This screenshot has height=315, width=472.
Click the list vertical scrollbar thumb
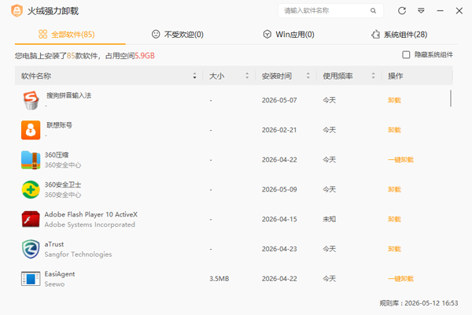click(451, 98)
